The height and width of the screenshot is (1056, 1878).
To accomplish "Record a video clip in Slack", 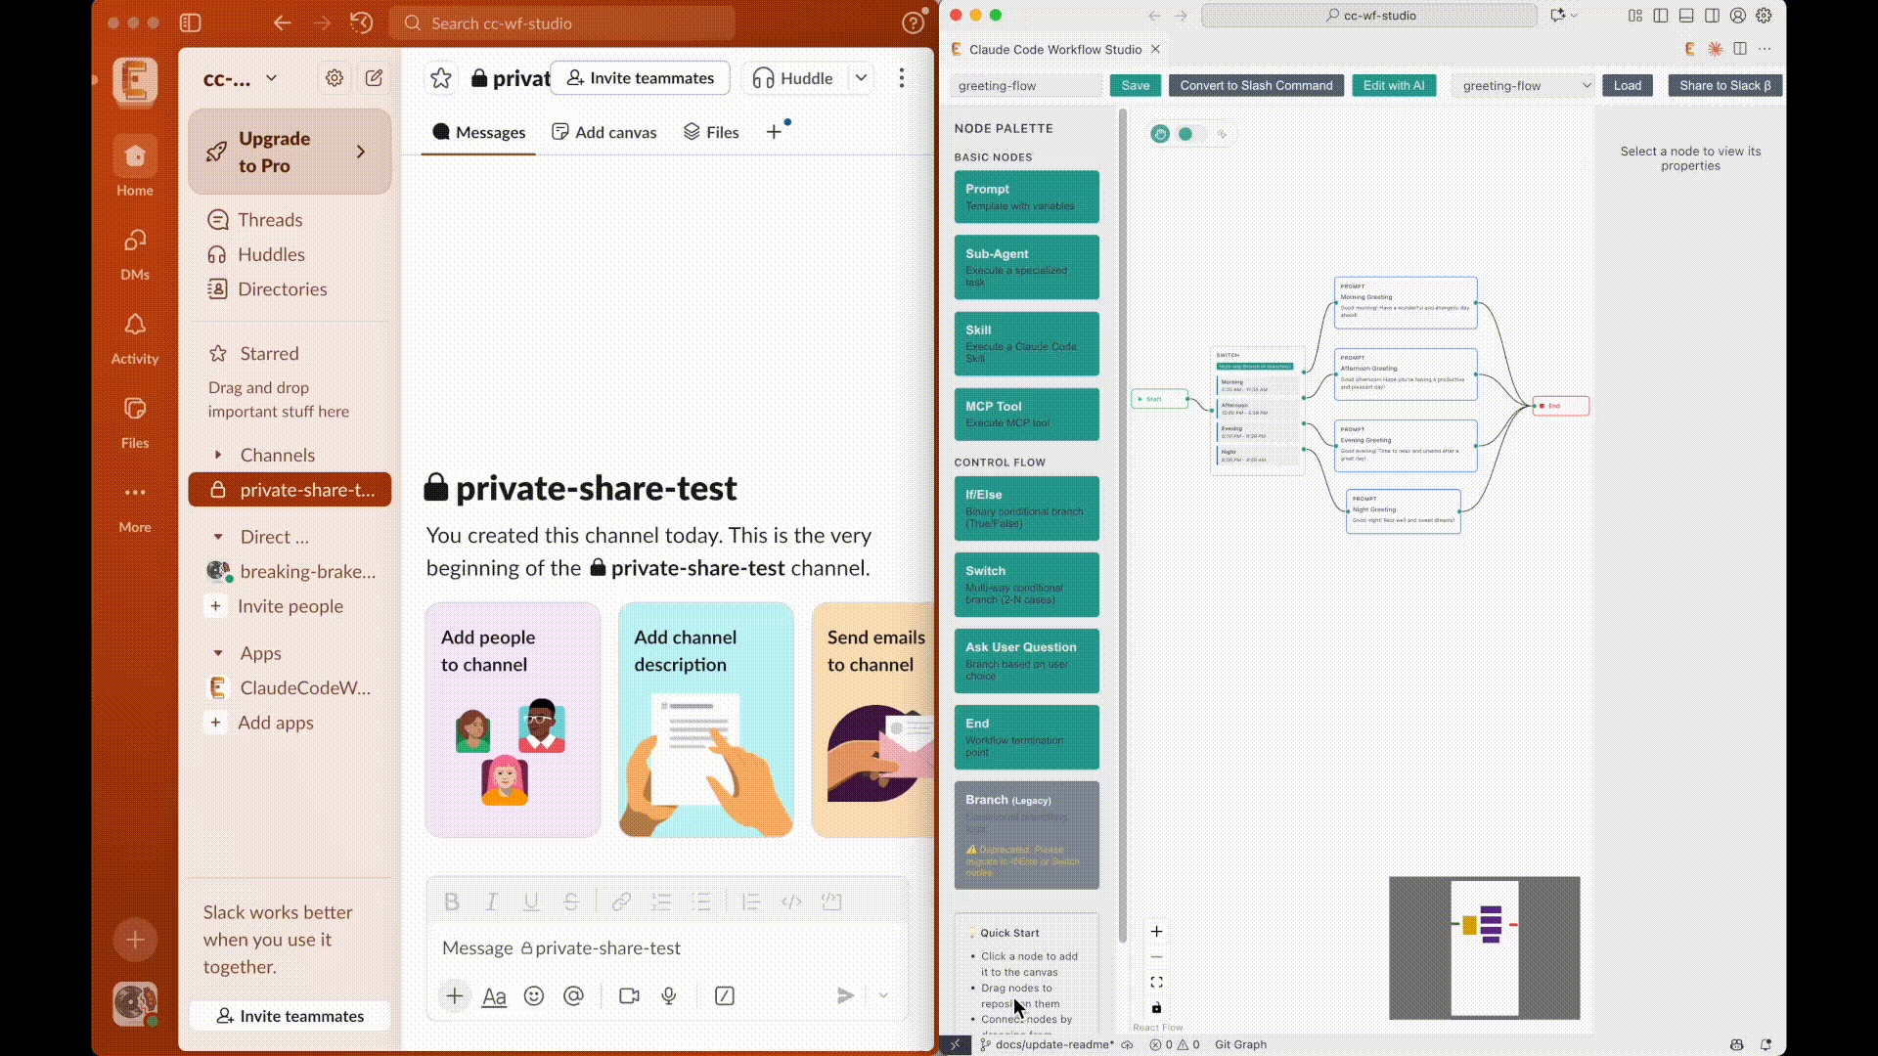I will [629, 995].
